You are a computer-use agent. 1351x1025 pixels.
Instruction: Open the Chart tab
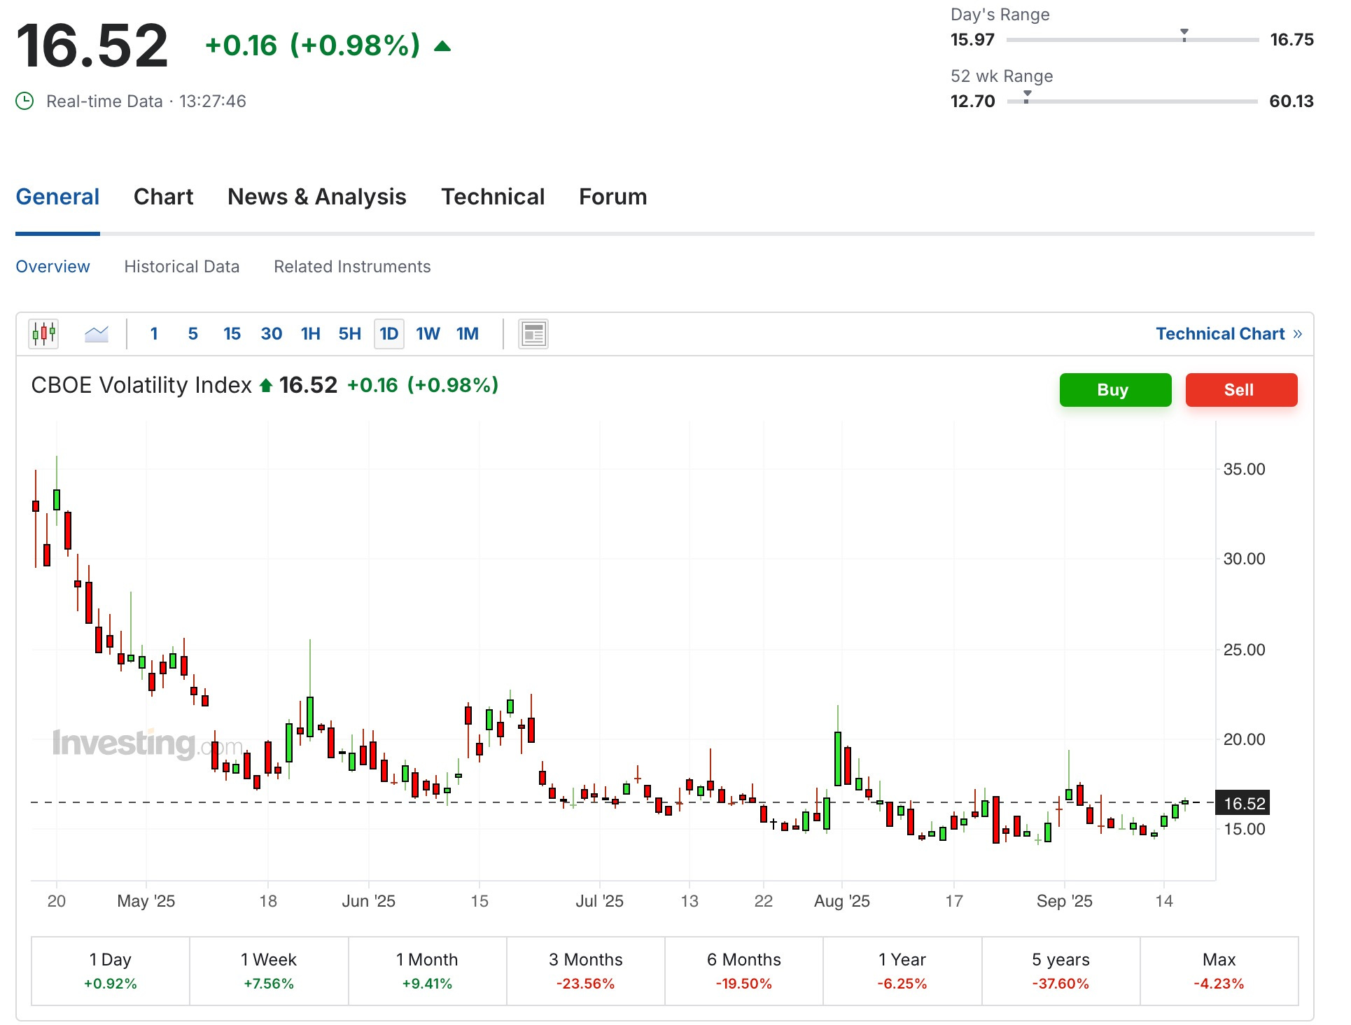coord(163,197)
